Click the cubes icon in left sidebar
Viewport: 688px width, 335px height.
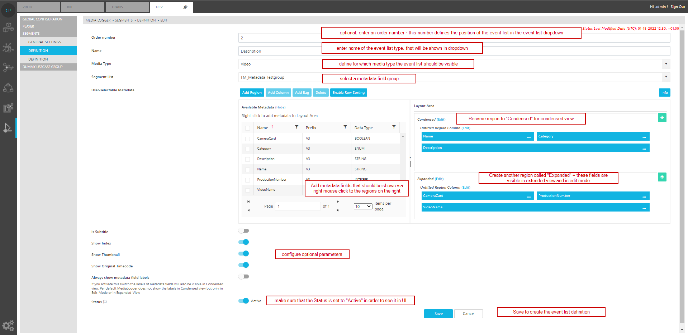pyautogui.click(x=8, y=28)
